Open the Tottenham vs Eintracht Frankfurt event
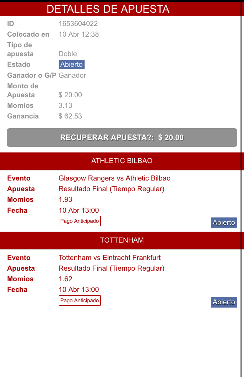 pos(110,258)
